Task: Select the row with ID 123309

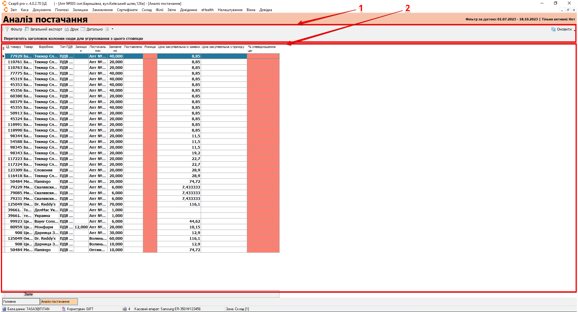Action: click(15, 170)
